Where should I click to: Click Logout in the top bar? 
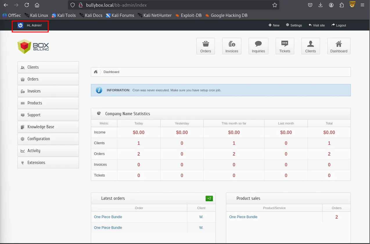pos(339,25)
